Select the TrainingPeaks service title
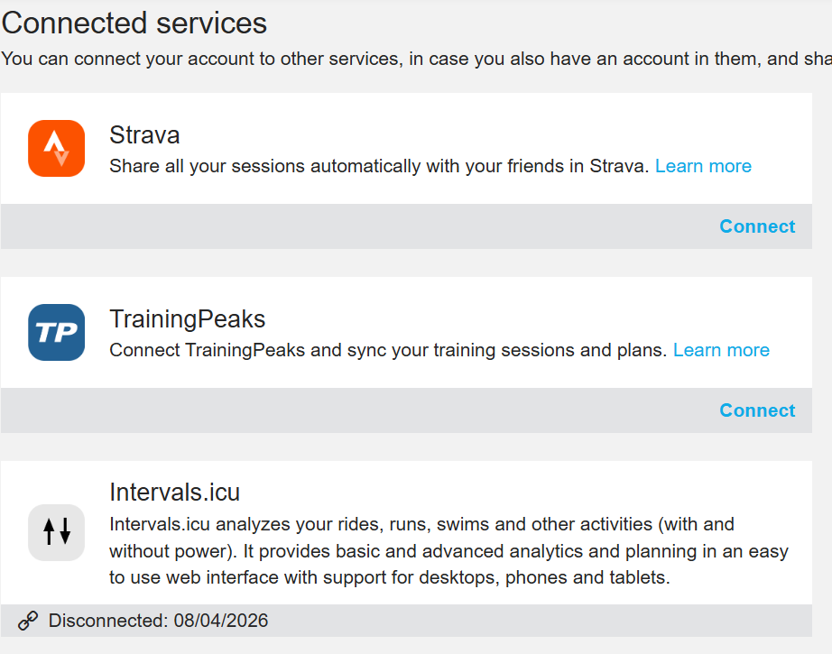 click(x=187, y=319)
